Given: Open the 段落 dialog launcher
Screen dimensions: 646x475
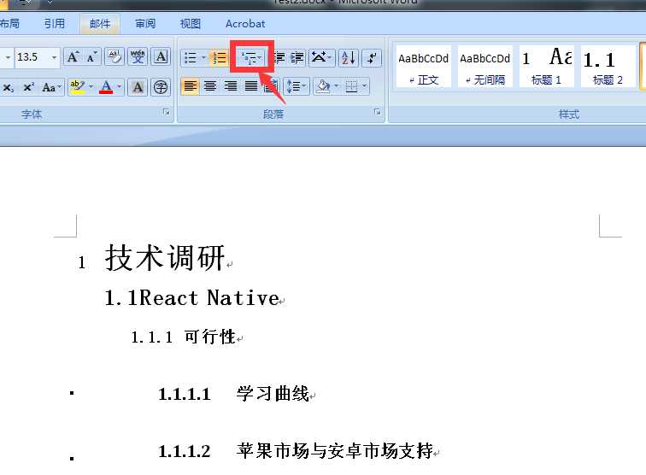Looking at the screenshot, I should [x=378, y=112].
